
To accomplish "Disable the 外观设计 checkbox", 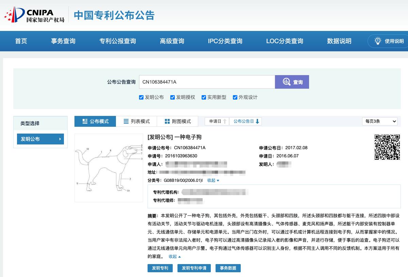I will coord(235,98).
